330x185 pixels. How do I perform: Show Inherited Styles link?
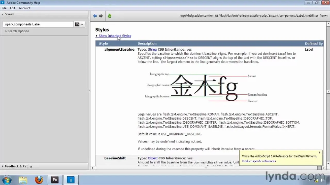tap(115, 36)
